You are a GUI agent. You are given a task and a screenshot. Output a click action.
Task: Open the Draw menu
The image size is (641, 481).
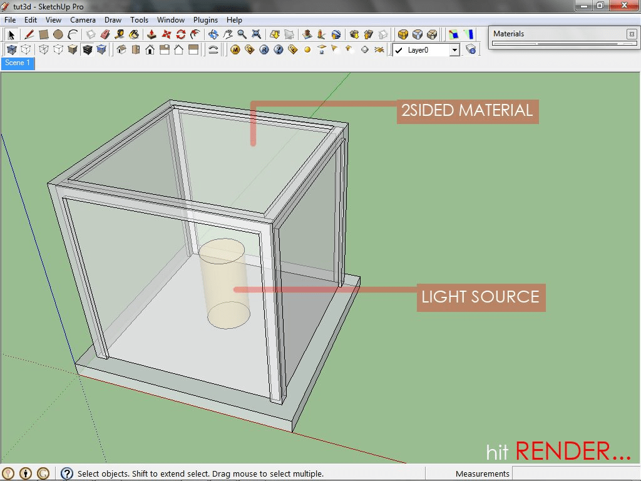point(113,19)
